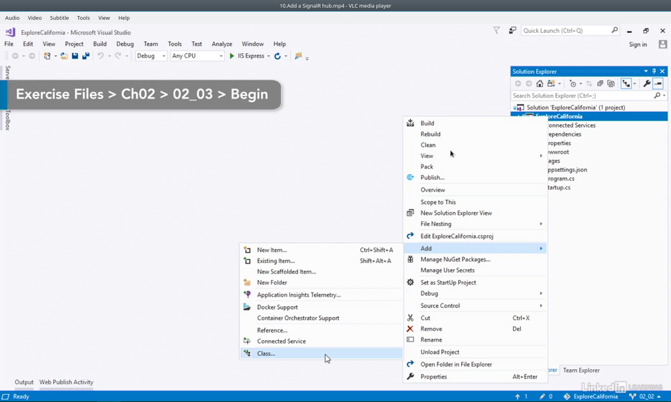
Task: Switch to the Team Explorer tab
Action: [580, 370]
